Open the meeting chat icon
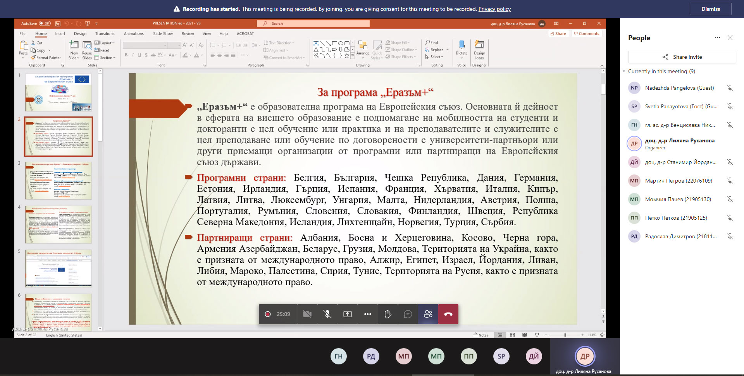This screenshot has height=376, width=744. 408,314
